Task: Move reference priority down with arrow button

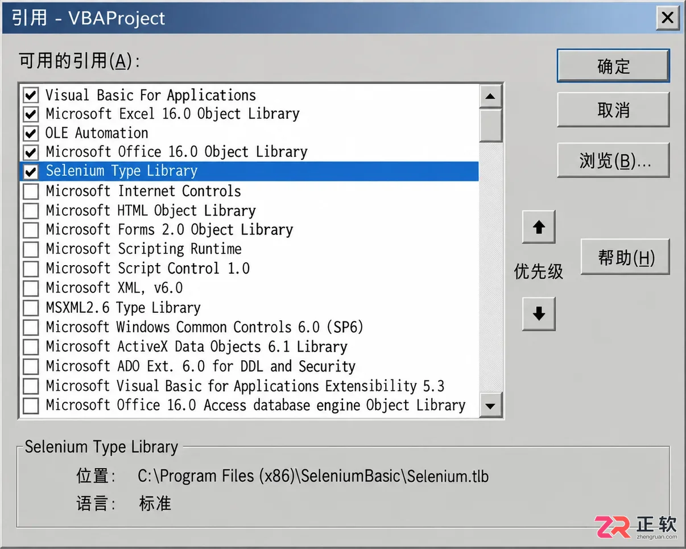Action: (x=539, y=313)
